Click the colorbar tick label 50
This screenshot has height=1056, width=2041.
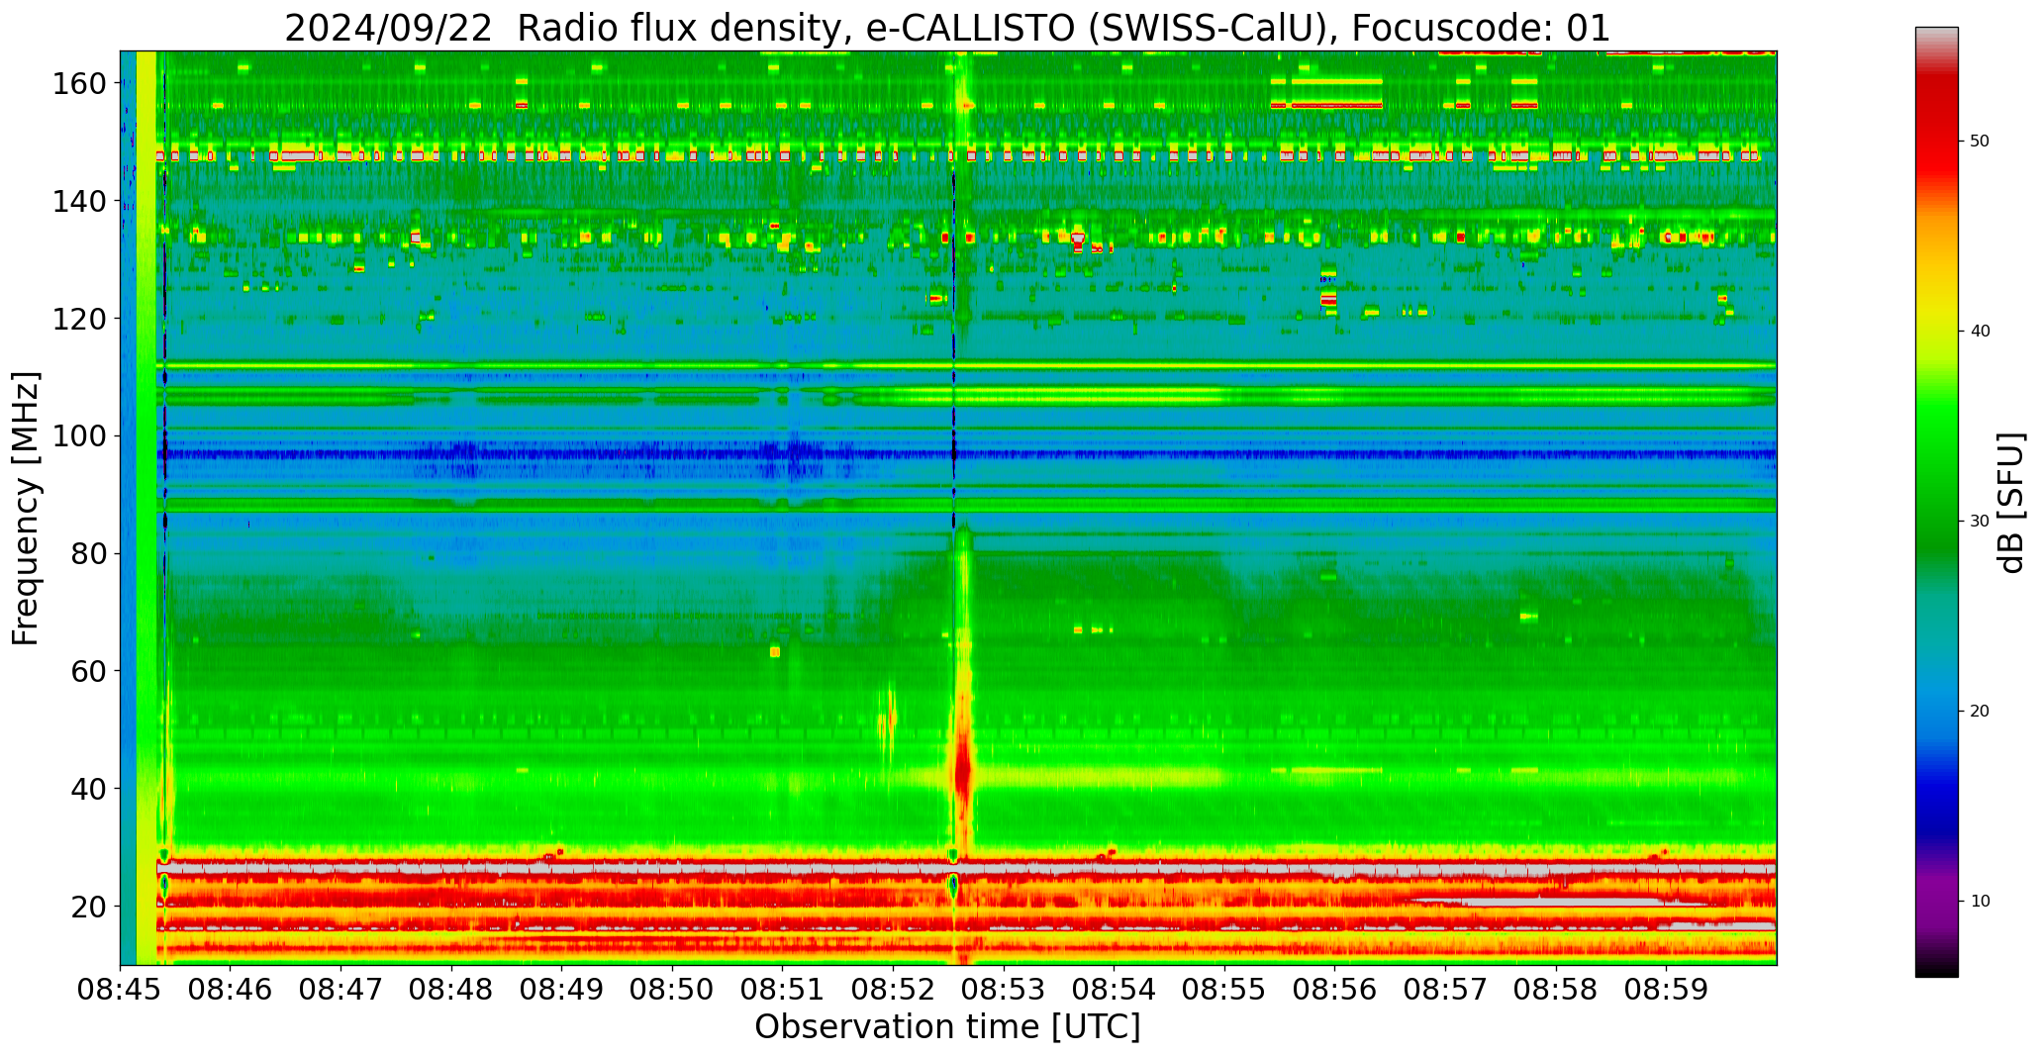(x=1979, y=141)
